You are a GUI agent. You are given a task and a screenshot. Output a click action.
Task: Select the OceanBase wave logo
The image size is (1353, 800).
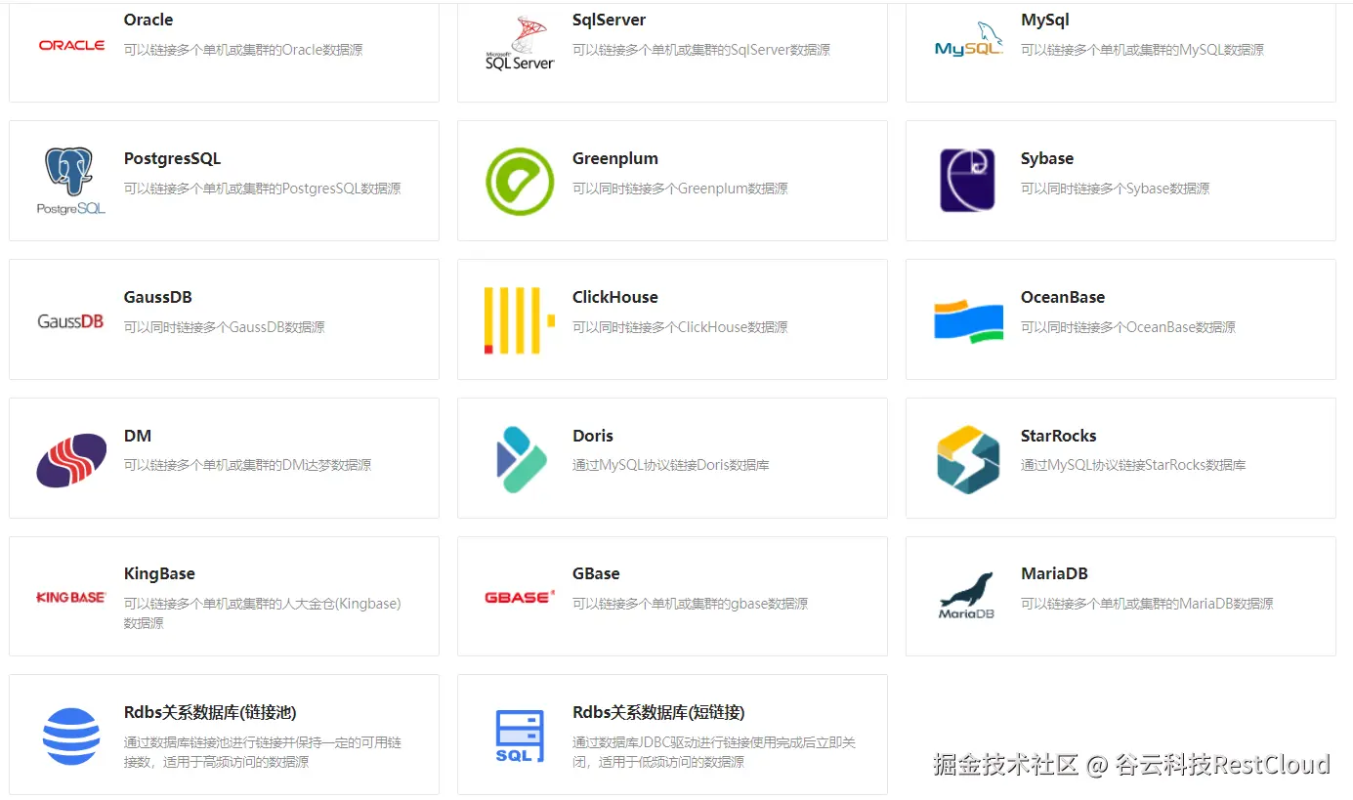coord(968,318)
